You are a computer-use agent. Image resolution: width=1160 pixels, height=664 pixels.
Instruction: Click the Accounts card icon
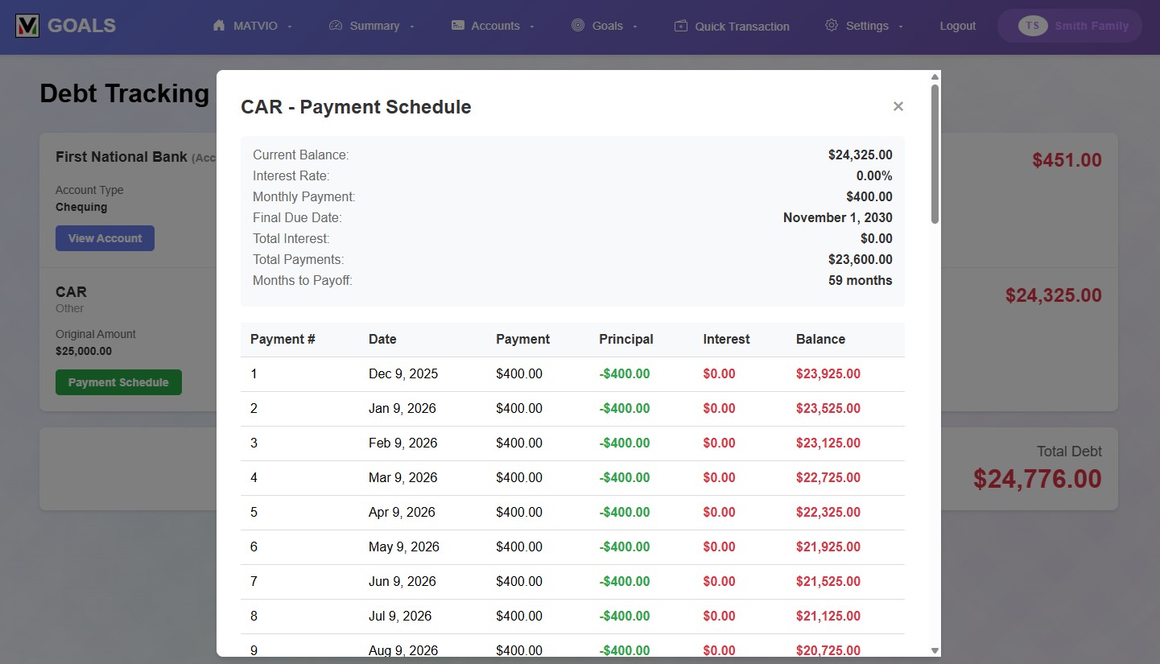click(458, 26)
